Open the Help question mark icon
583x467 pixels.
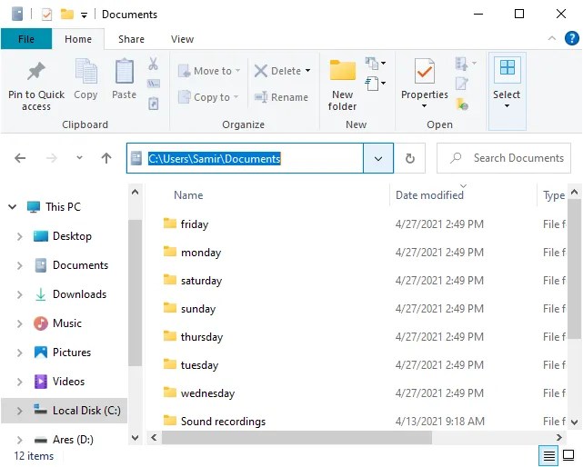[571, 38]
